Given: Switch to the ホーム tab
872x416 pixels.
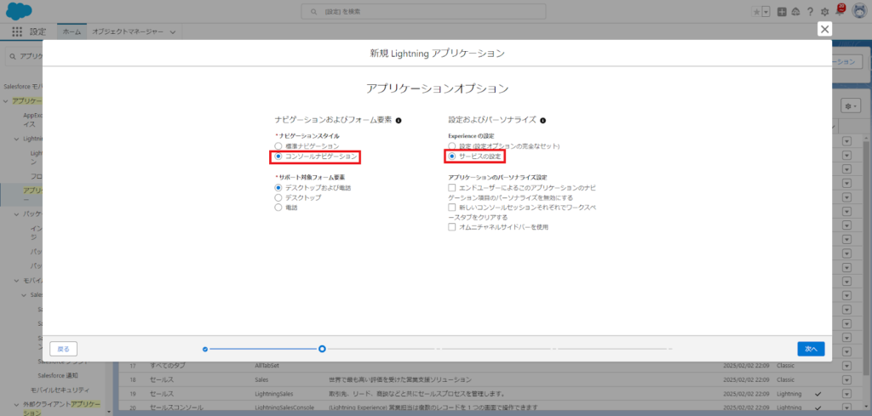Looking at the screenshot, I should [x=72, y=32].
